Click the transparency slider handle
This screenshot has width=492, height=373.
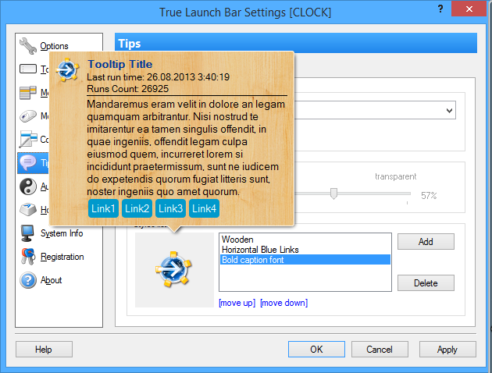[x=334, y=194]
